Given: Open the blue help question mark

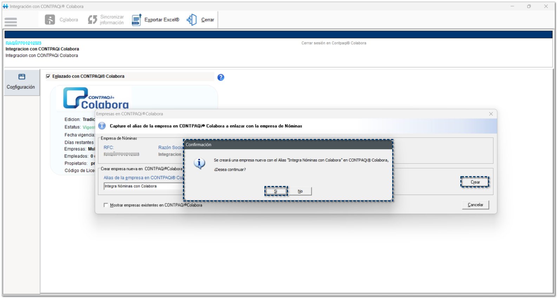Looking at the screenshot, I should pyautogui.click(x=221, y=77).
